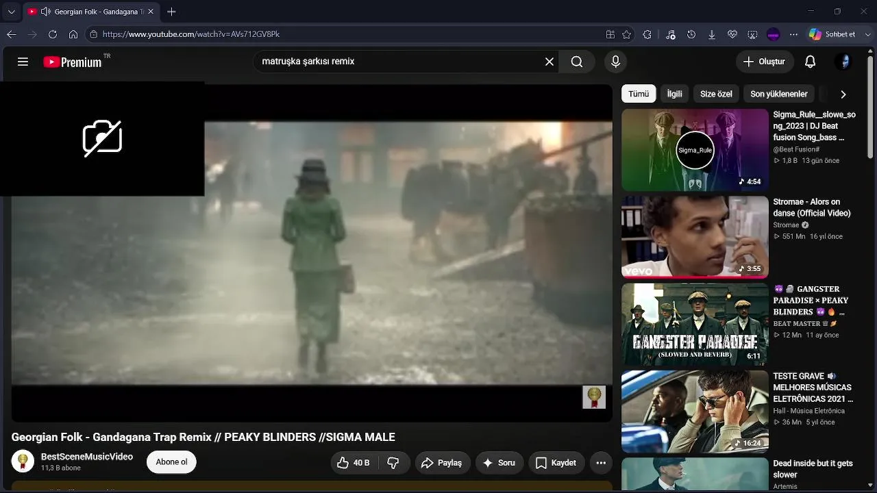
Task: Select the Size özel filter chip
Action: 716,94
